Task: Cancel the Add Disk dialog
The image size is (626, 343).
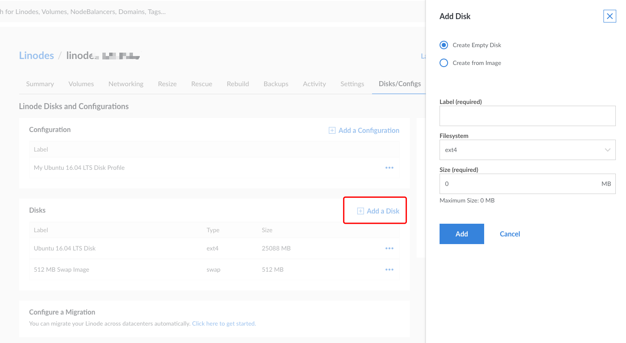Action: coord(509,233)
